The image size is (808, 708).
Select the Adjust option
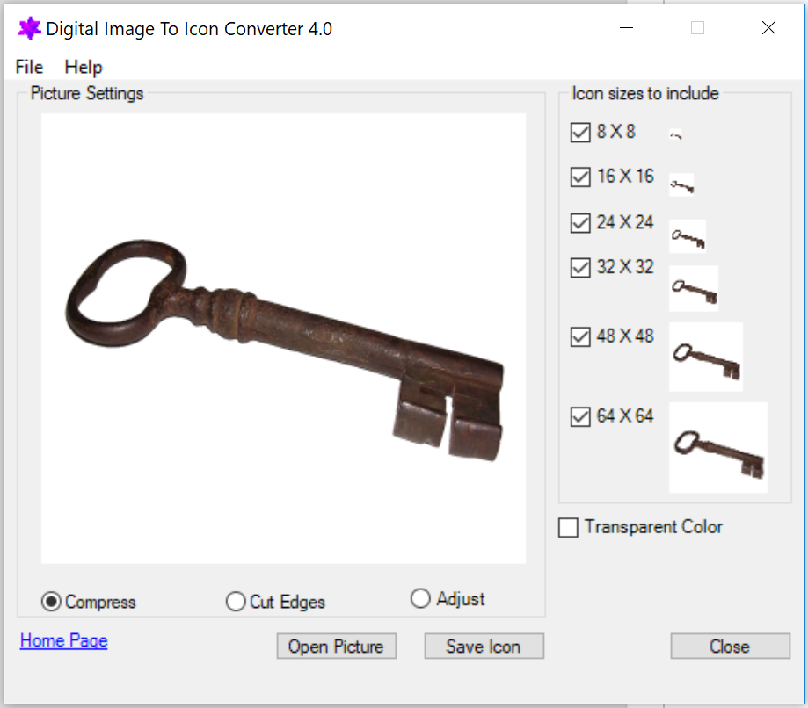click(420, 598)
